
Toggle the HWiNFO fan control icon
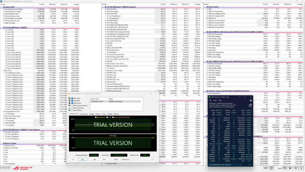point(271,168)
